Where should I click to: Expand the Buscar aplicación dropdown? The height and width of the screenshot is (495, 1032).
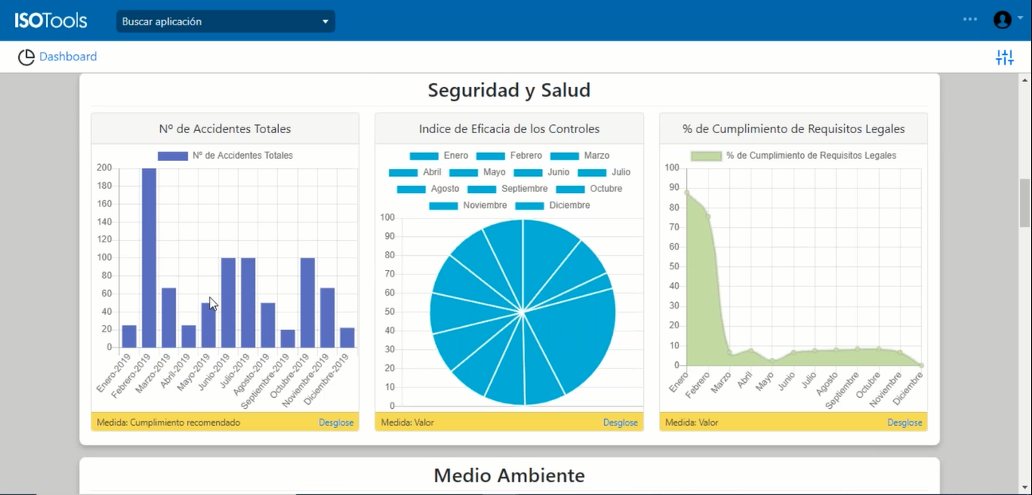click(226, 22)
